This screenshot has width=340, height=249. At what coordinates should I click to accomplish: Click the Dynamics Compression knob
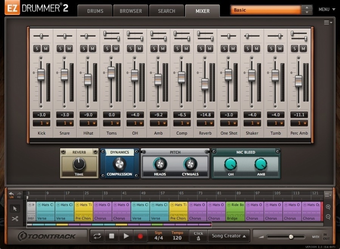pyautogui.click(x=119, y=164)
